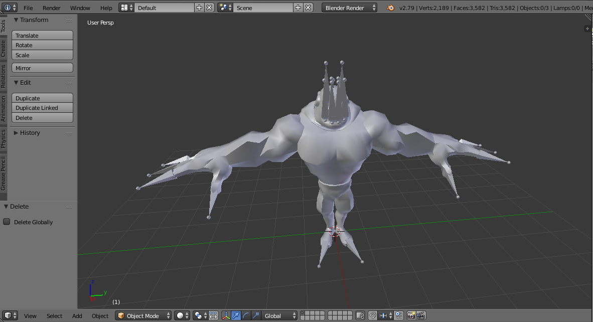This screenshot has width=593, height=322.
Task: Click the User Persp viewport label
Action: [x=100, y=23]
